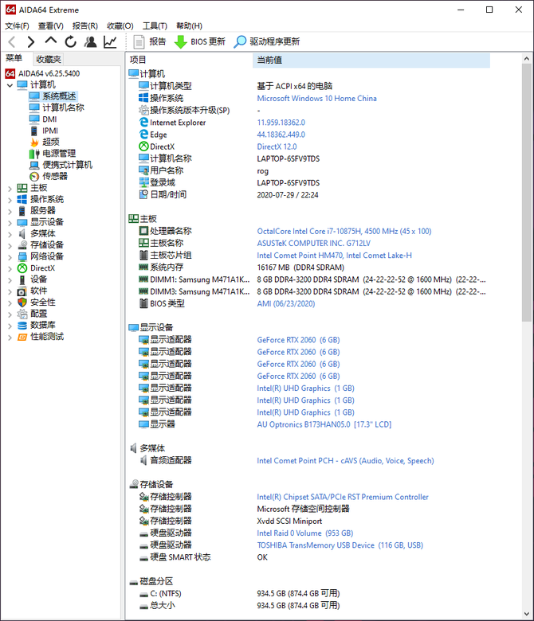The width and height of the screenshot is (534, 621).
Task: Click the vertical scrollbar down arrow
Action: pos(528,615)
